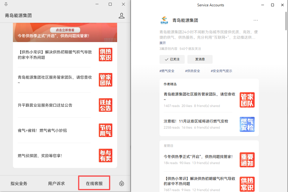Click the 青岛能源集团 account name in Service Accounts
This screenshot has height=192, width=288.
click(185, 20)
